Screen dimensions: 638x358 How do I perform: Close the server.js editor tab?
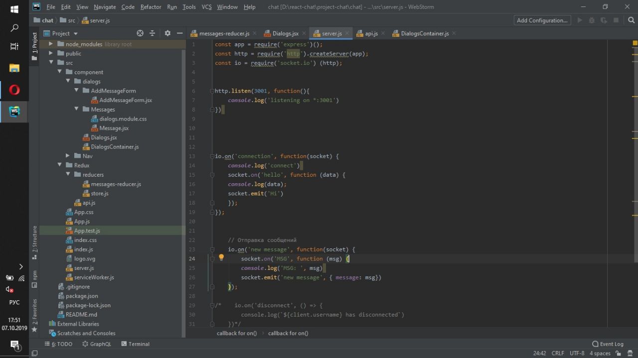[x=347, y=33]
